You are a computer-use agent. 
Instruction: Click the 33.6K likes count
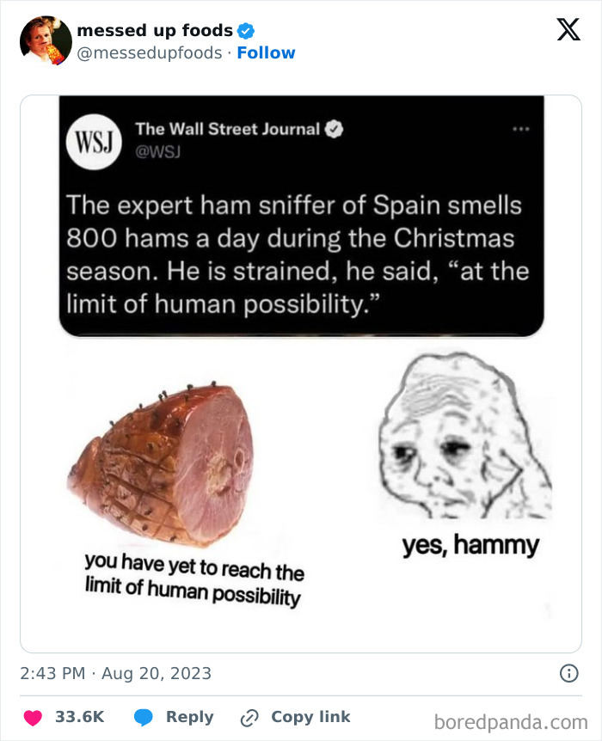pyautogui.click(x=80, y=717)
